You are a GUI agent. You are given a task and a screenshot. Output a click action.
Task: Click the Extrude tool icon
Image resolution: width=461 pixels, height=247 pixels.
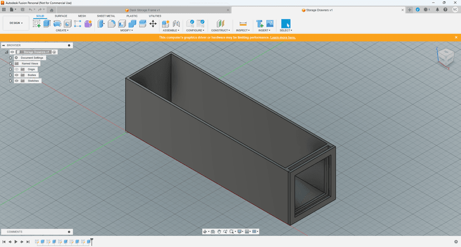47,24
